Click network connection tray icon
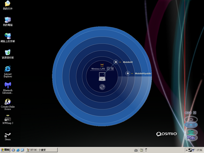The image size is (204, 153). click(x=193, y=150)
